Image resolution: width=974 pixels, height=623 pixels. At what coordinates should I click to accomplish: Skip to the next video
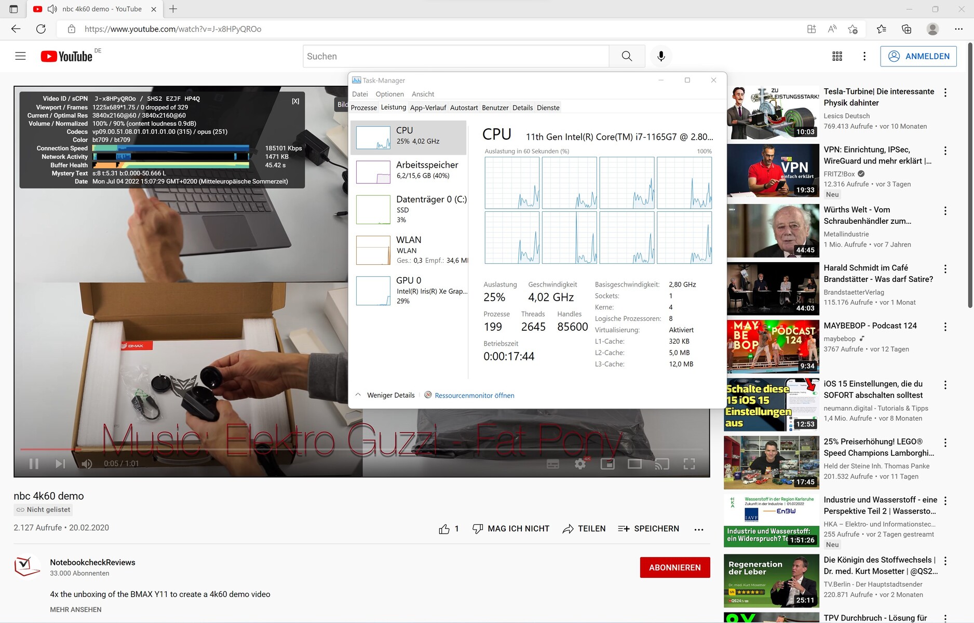(60, 464)
